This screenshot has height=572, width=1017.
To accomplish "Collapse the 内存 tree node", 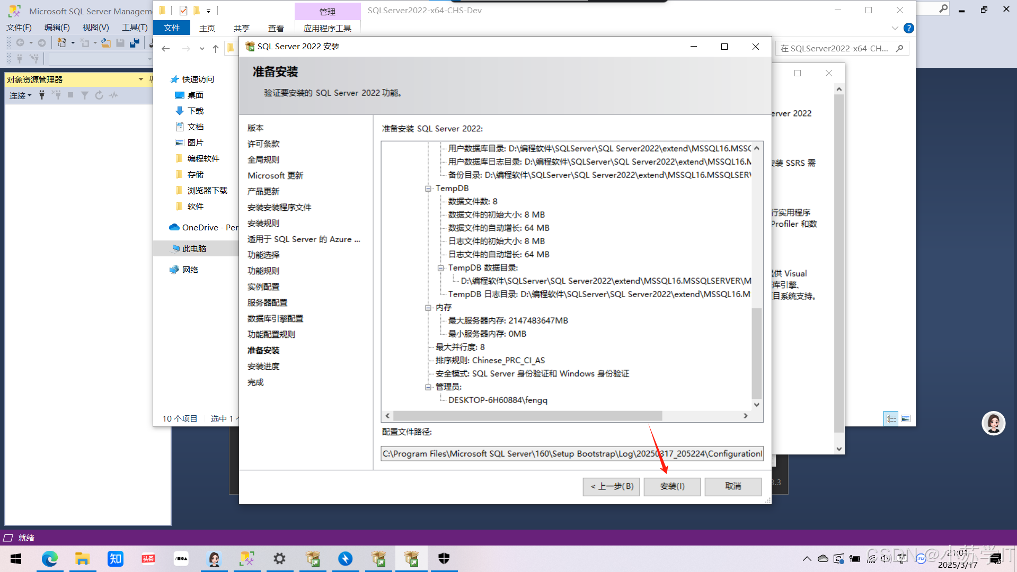I will tap(428, 308).
